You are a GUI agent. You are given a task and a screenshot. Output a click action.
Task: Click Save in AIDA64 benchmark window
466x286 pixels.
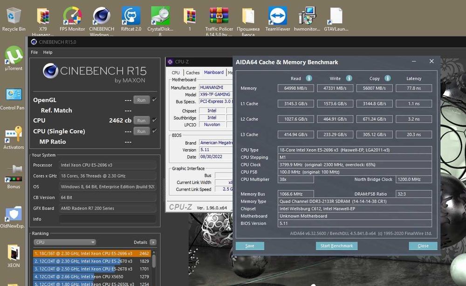pyautogui.click(x=250, y=246)
